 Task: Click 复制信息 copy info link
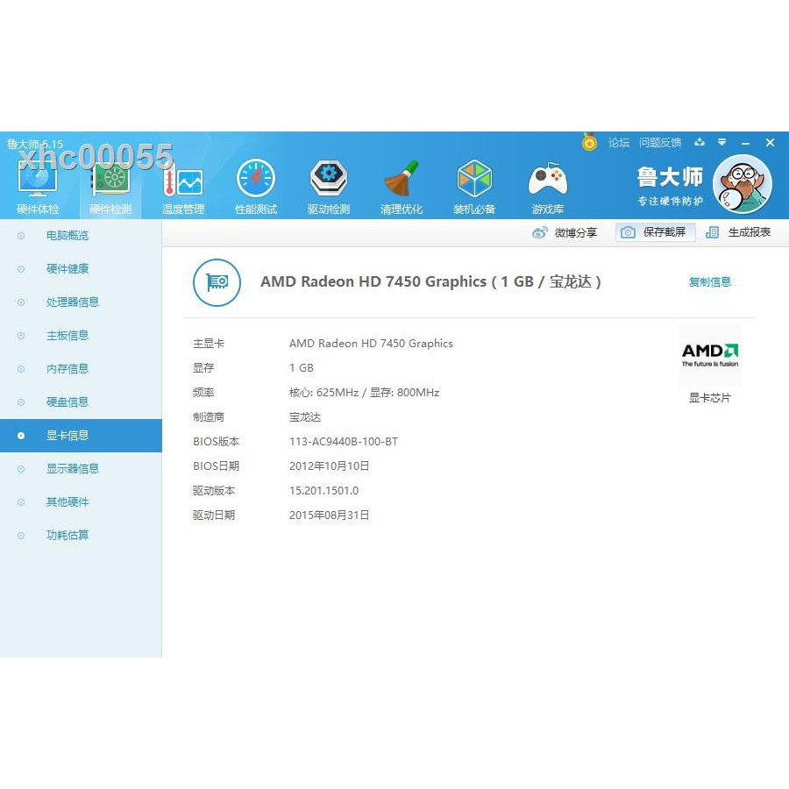[x=709, y=282]
